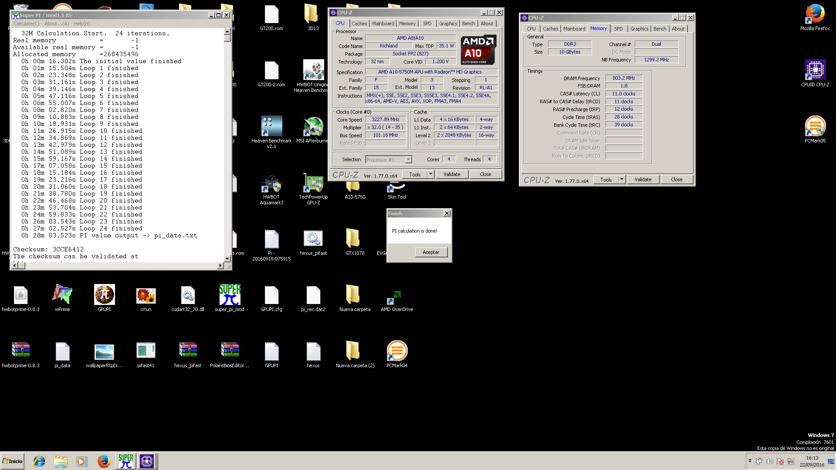Open the SPD tab in second CPU-Z window

tap(618, 29)
